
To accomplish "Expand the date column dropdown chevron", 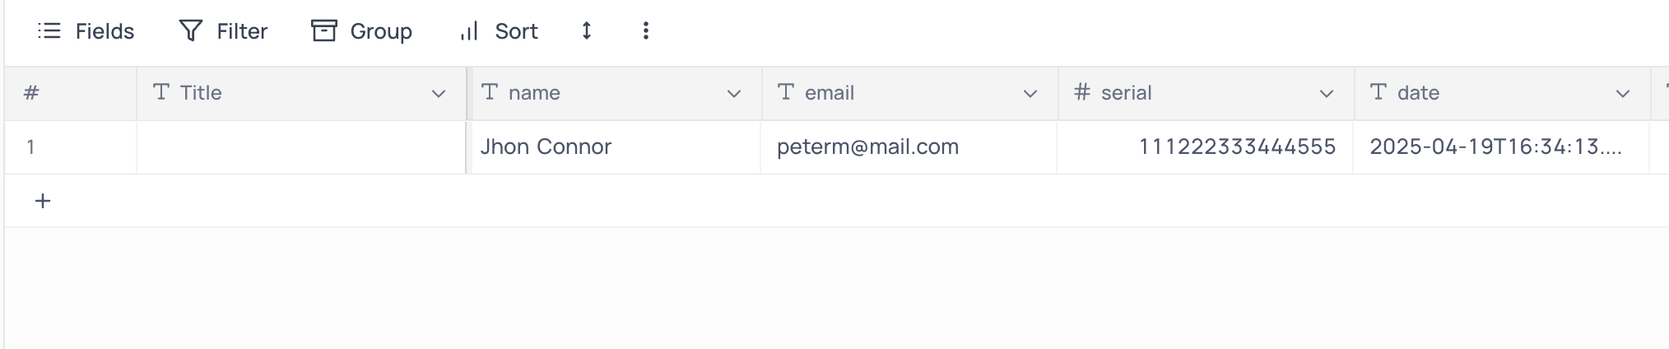I will coord(1622,94).
